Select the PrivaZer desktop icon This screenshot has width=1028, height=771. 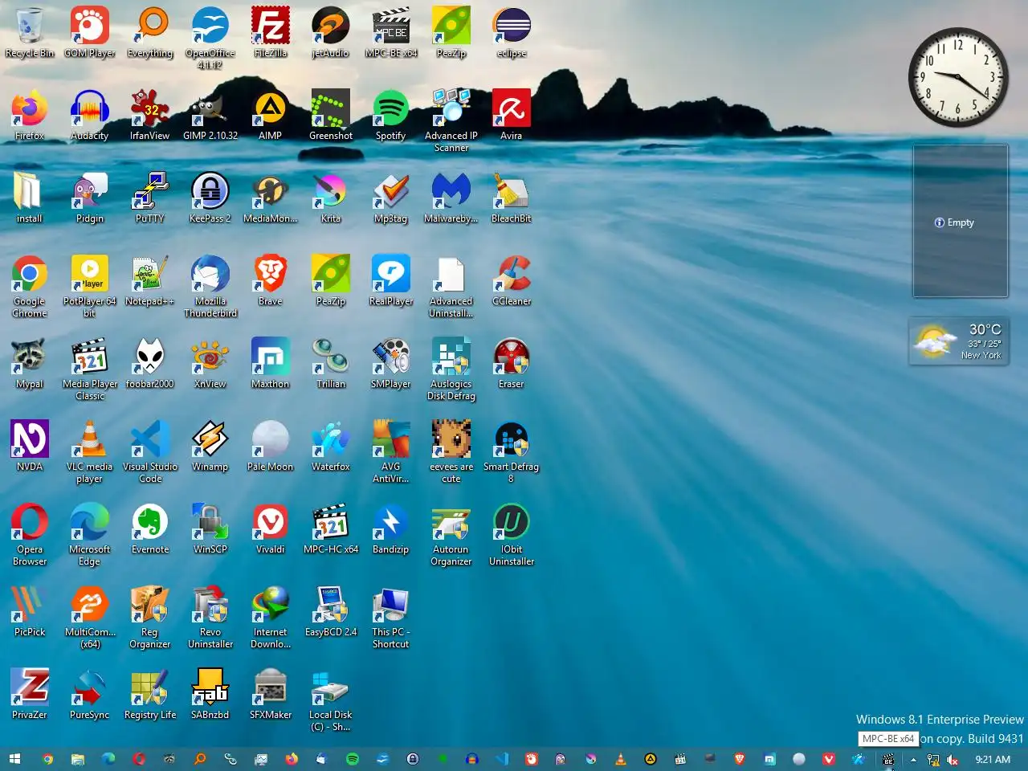[x=30, y=695]
